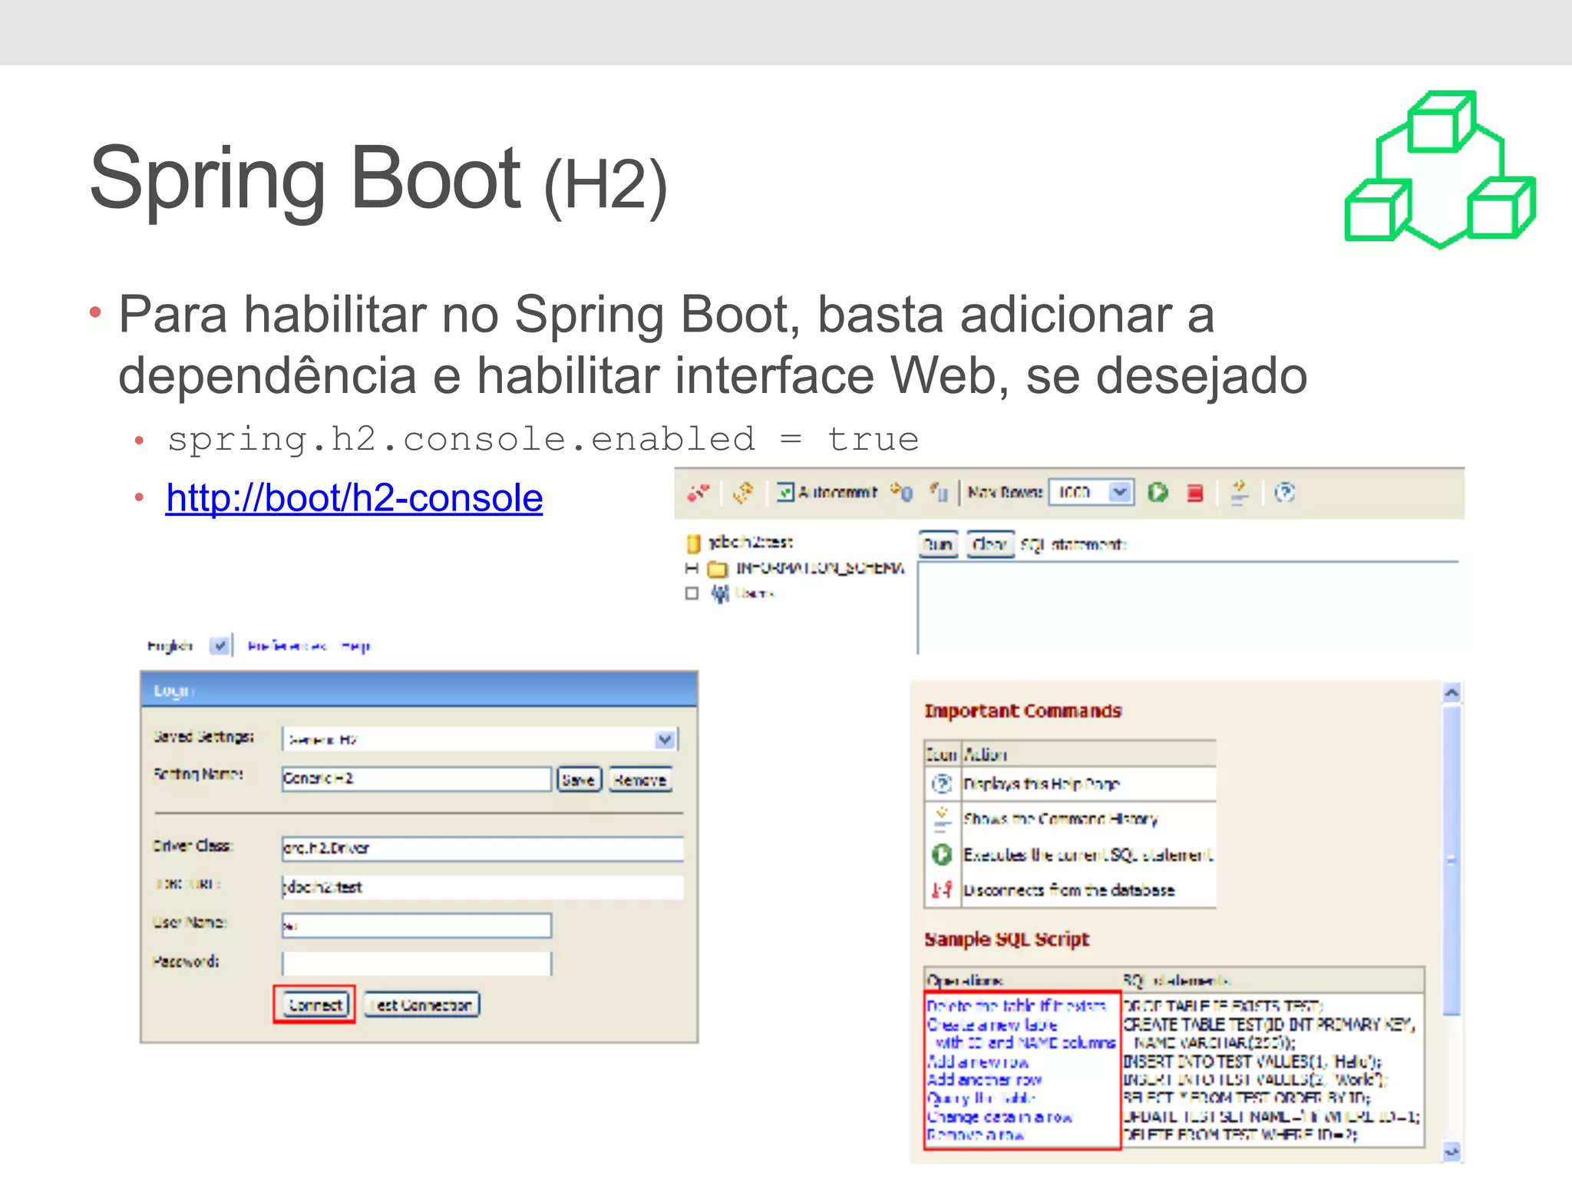This screenshot has height=1179, width=1572.
Task: Click the 'Sample SQL Script' heading text
Action: [x=1007, y=940]
